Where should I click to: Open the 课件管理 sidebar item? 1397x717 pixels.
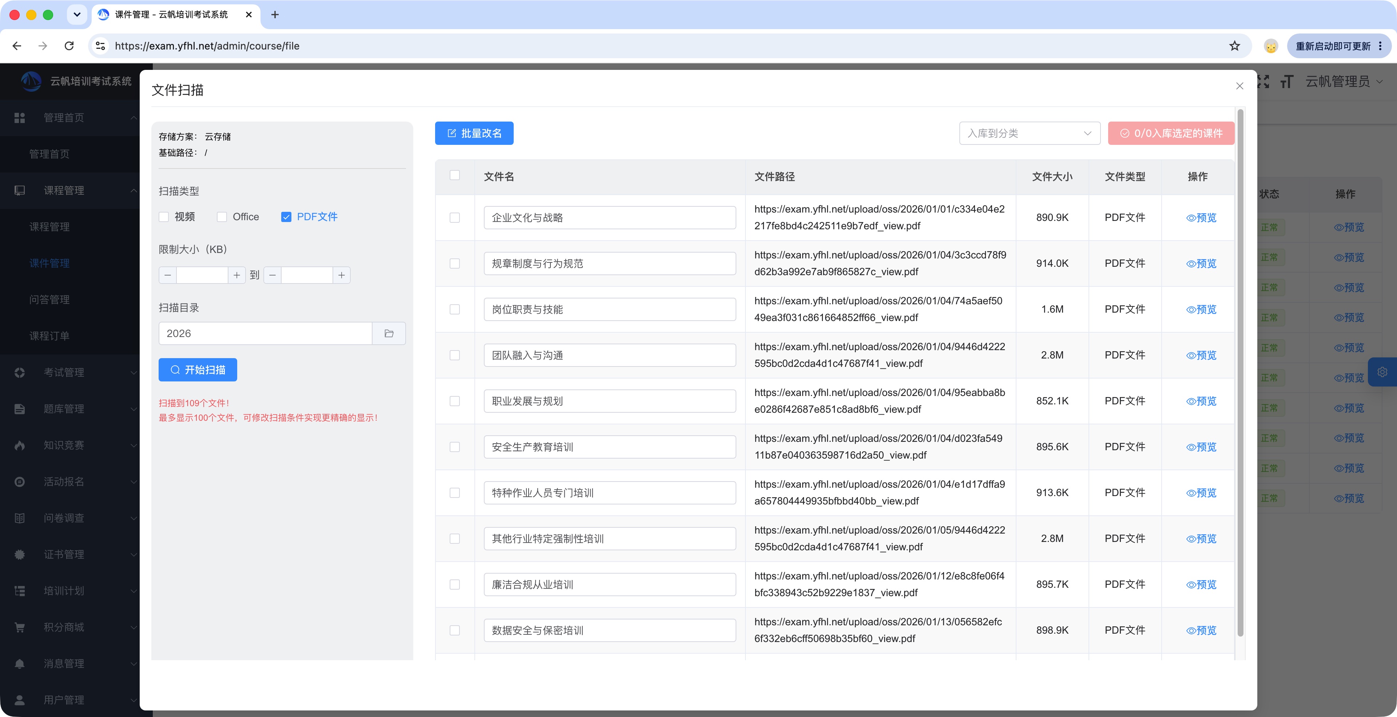click(x=49, y=263)
